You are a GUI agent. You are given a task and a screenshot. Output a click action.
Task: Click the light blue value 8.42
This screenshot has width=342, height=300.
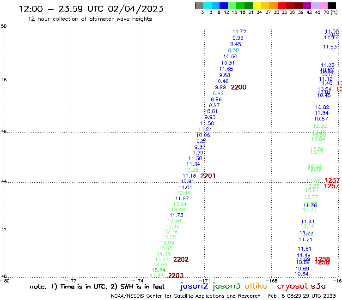[x=218, y=94]
